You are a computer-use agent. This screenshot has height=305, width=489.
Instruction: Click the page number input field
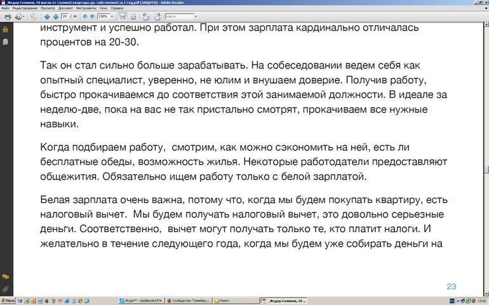tap(65, 16)
